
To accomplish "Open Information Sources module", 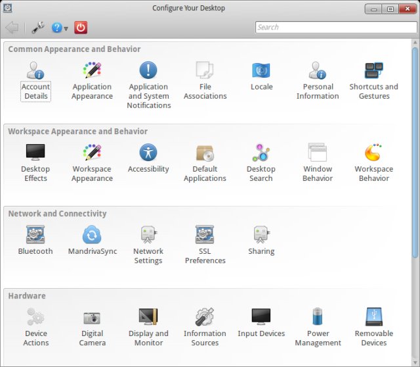I will (205, 328).
